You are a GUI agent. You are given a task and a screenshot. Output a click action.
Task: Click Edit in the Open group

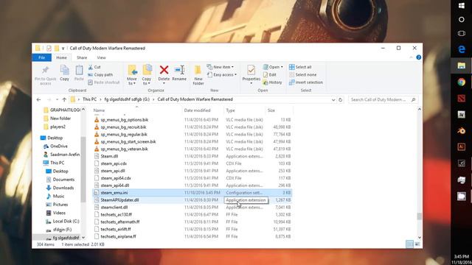click(x=270, y=74)
